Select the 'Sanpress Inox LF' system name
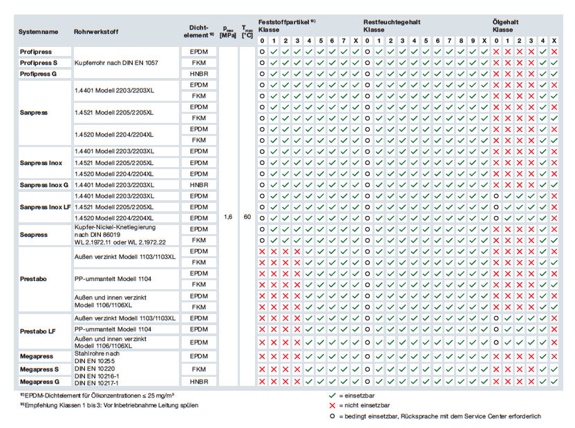Viewport: 575px width, 428px height. pos(45,207)
